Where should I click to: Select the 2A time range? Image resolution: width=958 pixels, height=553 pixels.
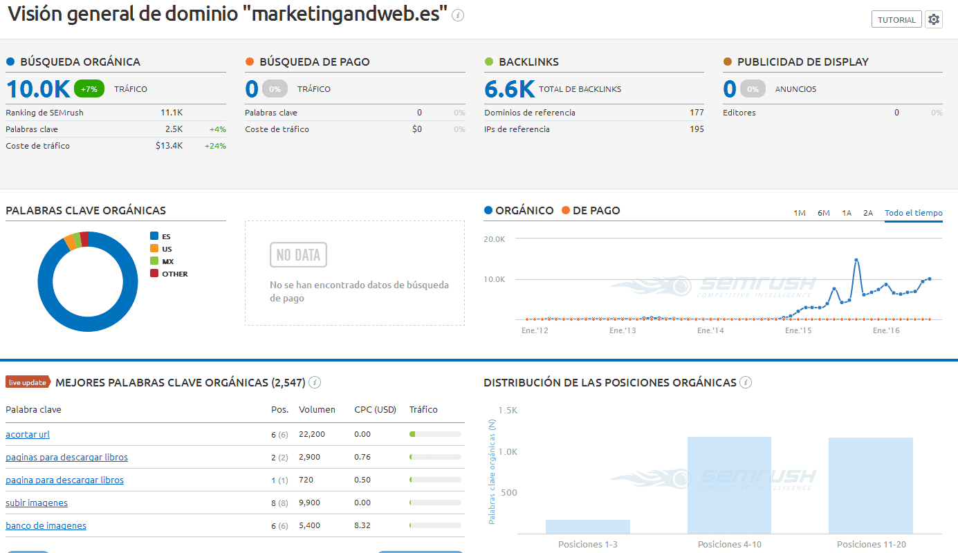[868, 213]
